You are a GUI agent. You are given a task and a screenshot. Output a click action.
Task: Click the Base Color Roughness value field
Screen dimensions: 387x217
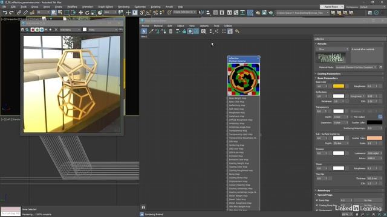(x=372, y=86)
